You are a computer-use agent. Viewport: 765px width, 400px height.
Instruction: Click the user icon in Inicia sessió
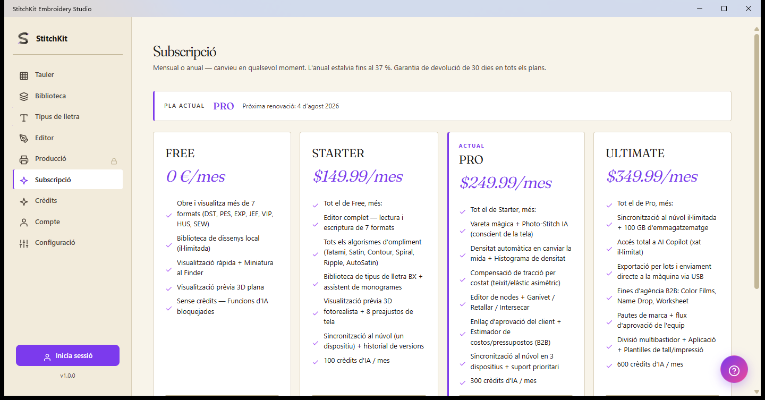pyautogui.click(x=47, y=357)
